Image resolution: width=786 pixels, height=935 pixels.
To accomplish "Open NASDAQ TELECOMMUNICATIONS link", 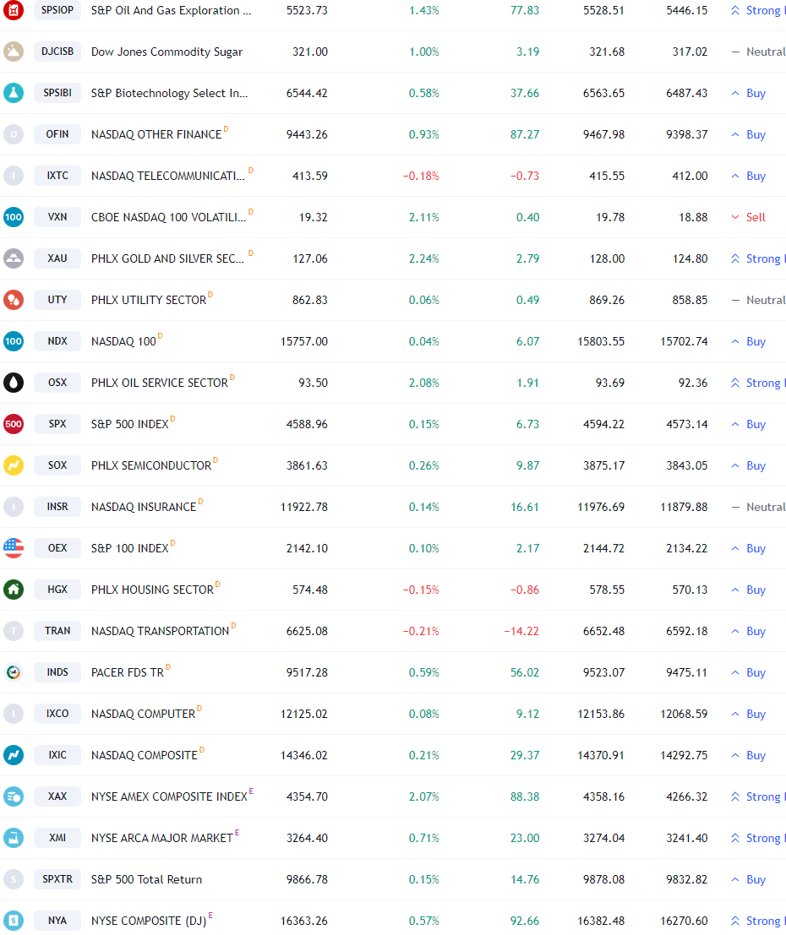I will coord(167,176).
